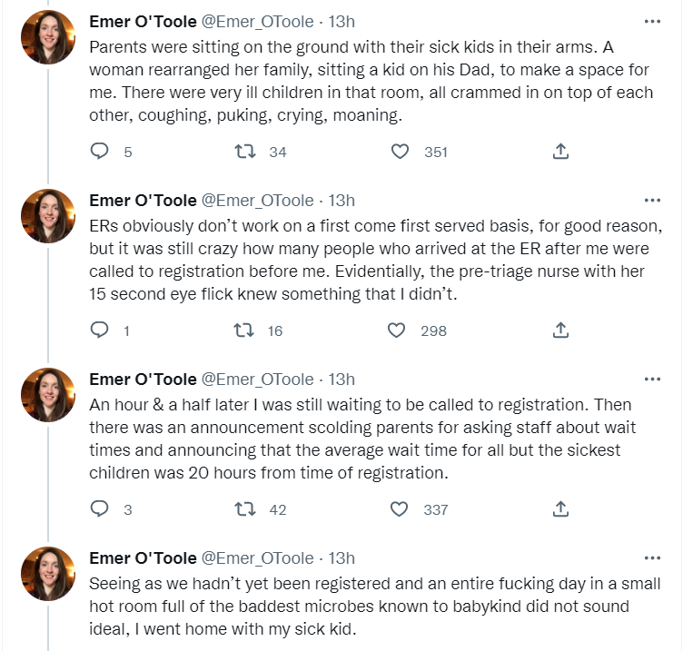Image resolution: width=683 pixels, height=651 pixels.
Task: Share the tweet about wait time announcement
Action: (x=560, y=509)
